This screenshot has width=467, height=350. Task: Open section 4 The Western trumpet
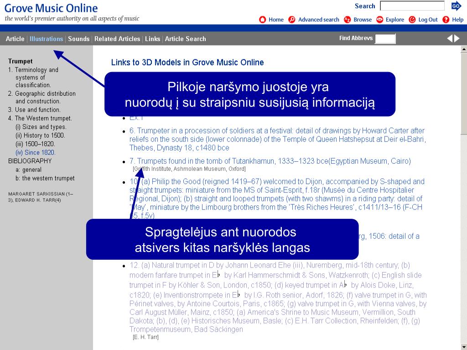tap(40, 118)
